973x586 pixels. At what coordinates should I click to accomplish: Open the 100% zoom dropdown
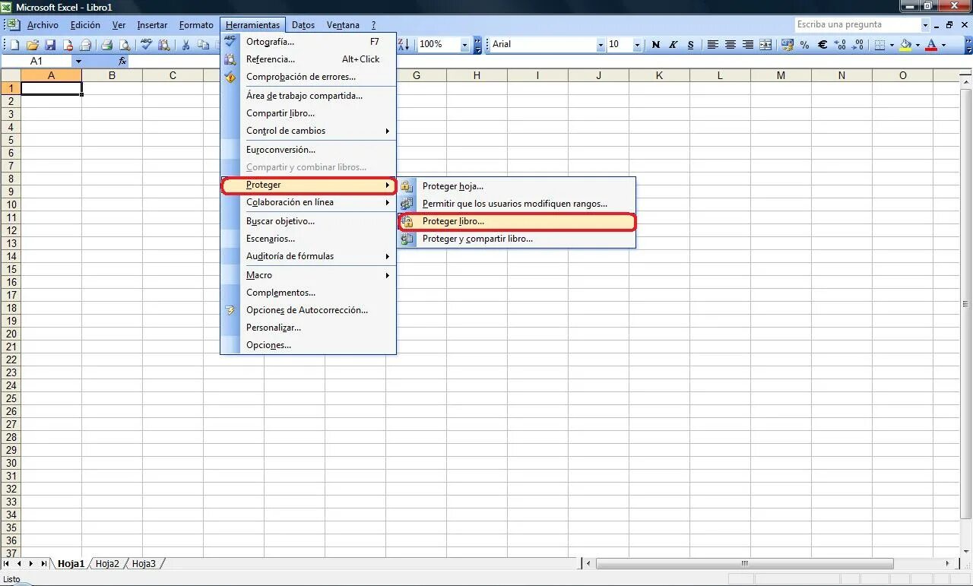click(x=464, y=45)
